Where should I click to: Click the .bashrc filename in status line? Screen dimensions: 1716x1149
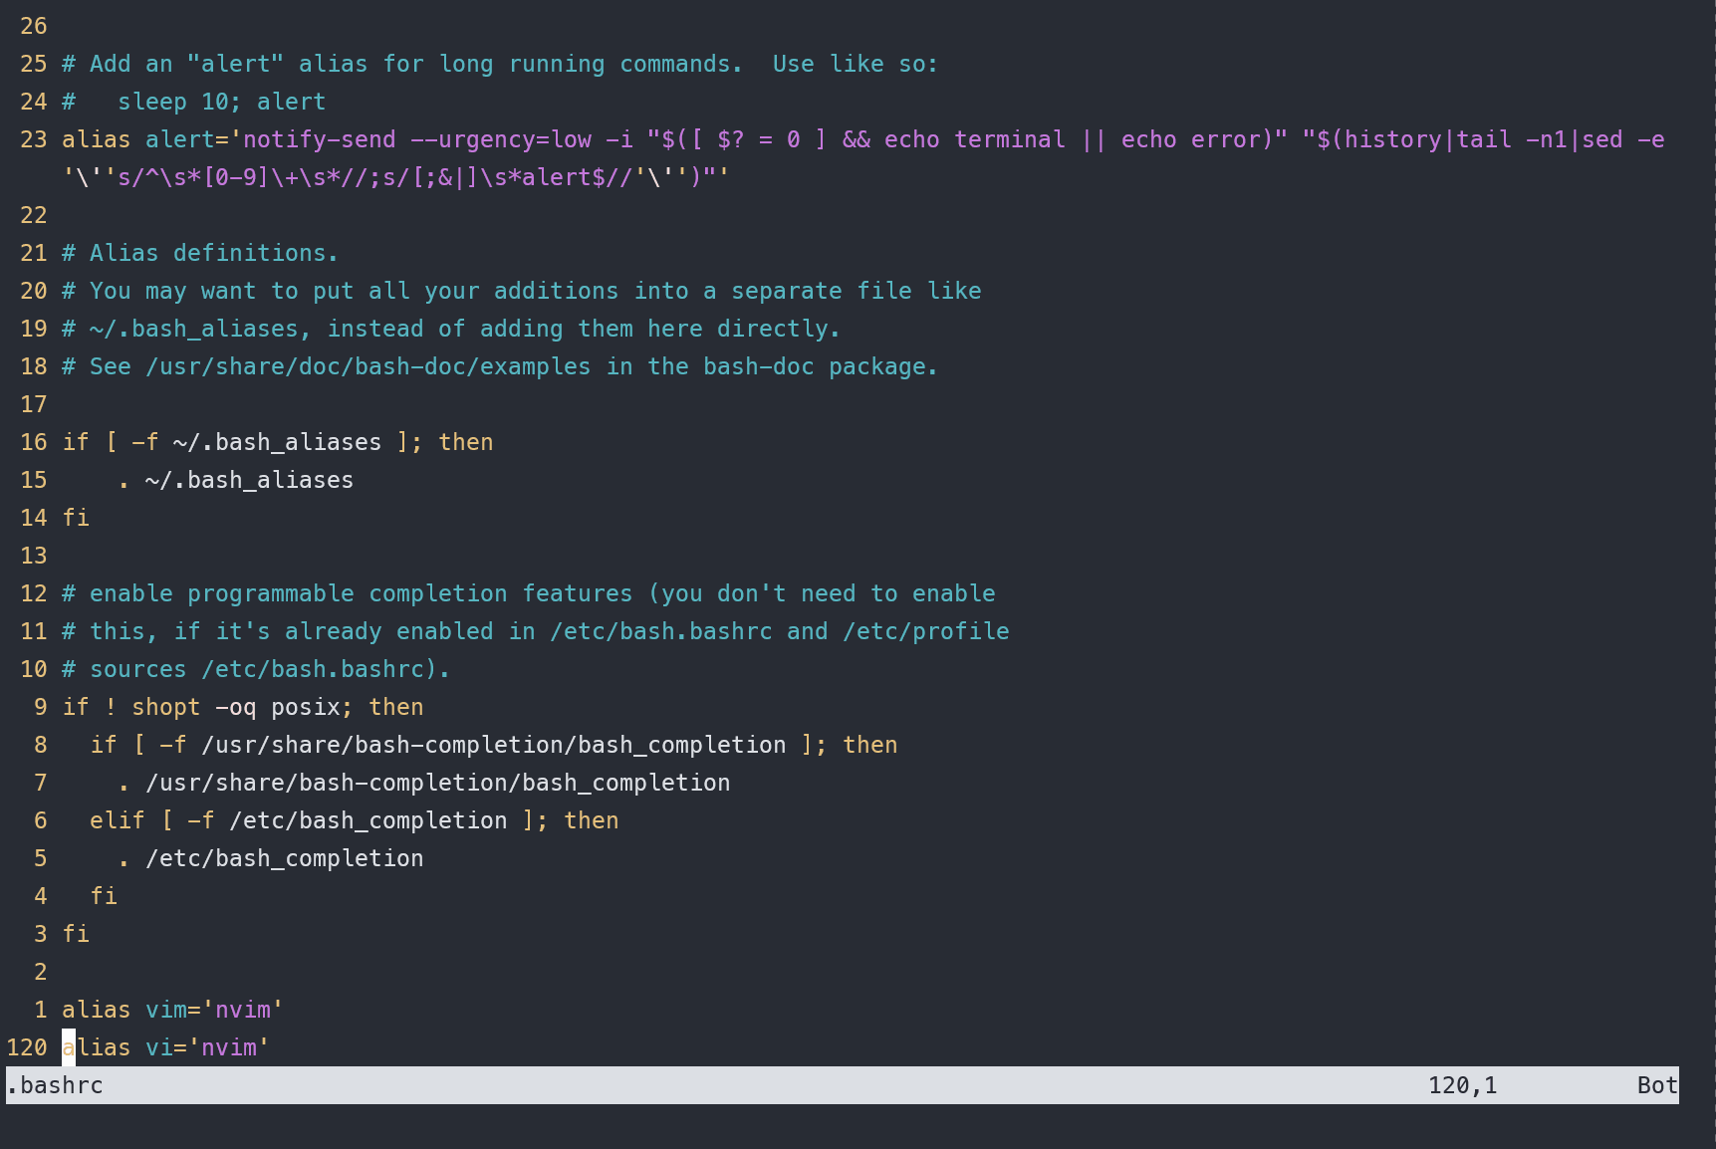pos(55,1085)
